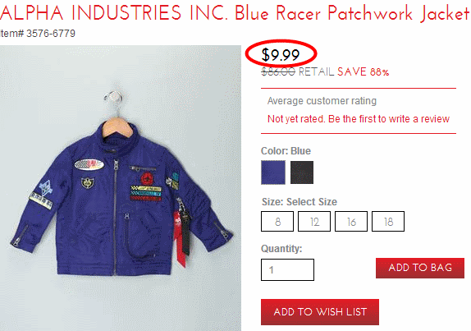Click the Color: Blue label
This screenshot has height=331, width=471.
pos(286,151)
